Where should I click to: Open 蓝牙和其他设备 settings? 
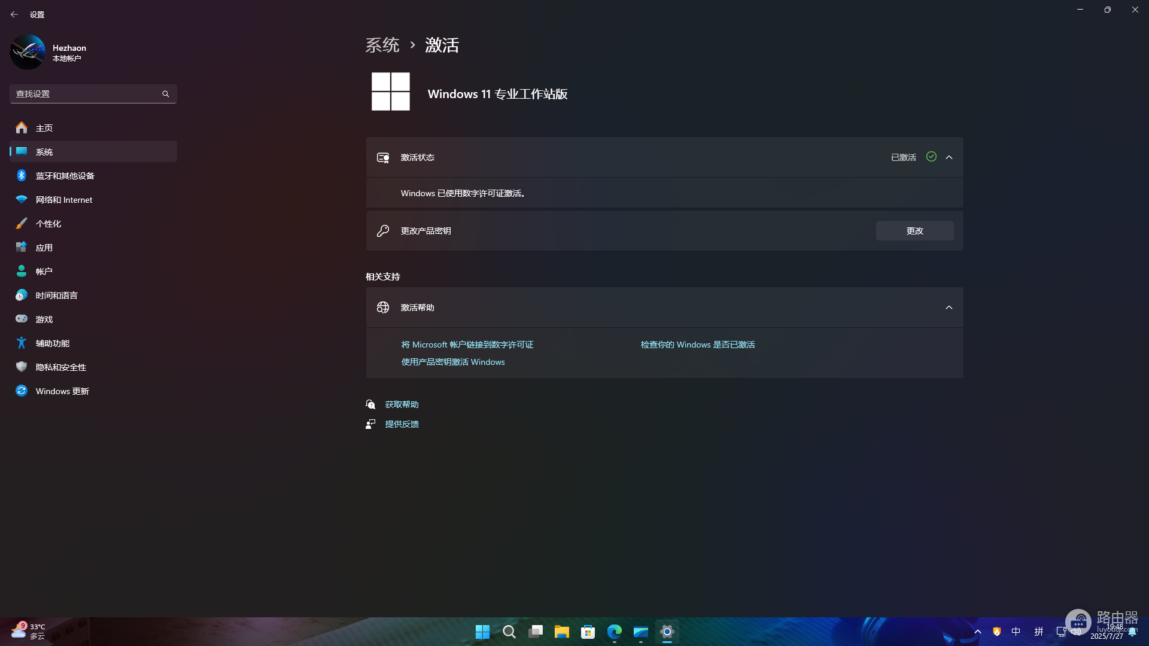coord(93,176)
